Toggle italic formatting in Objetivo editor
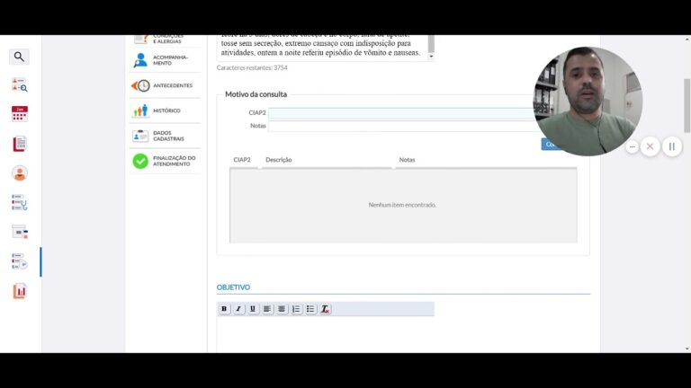This screenshot has width=691, height=388. 238,309
